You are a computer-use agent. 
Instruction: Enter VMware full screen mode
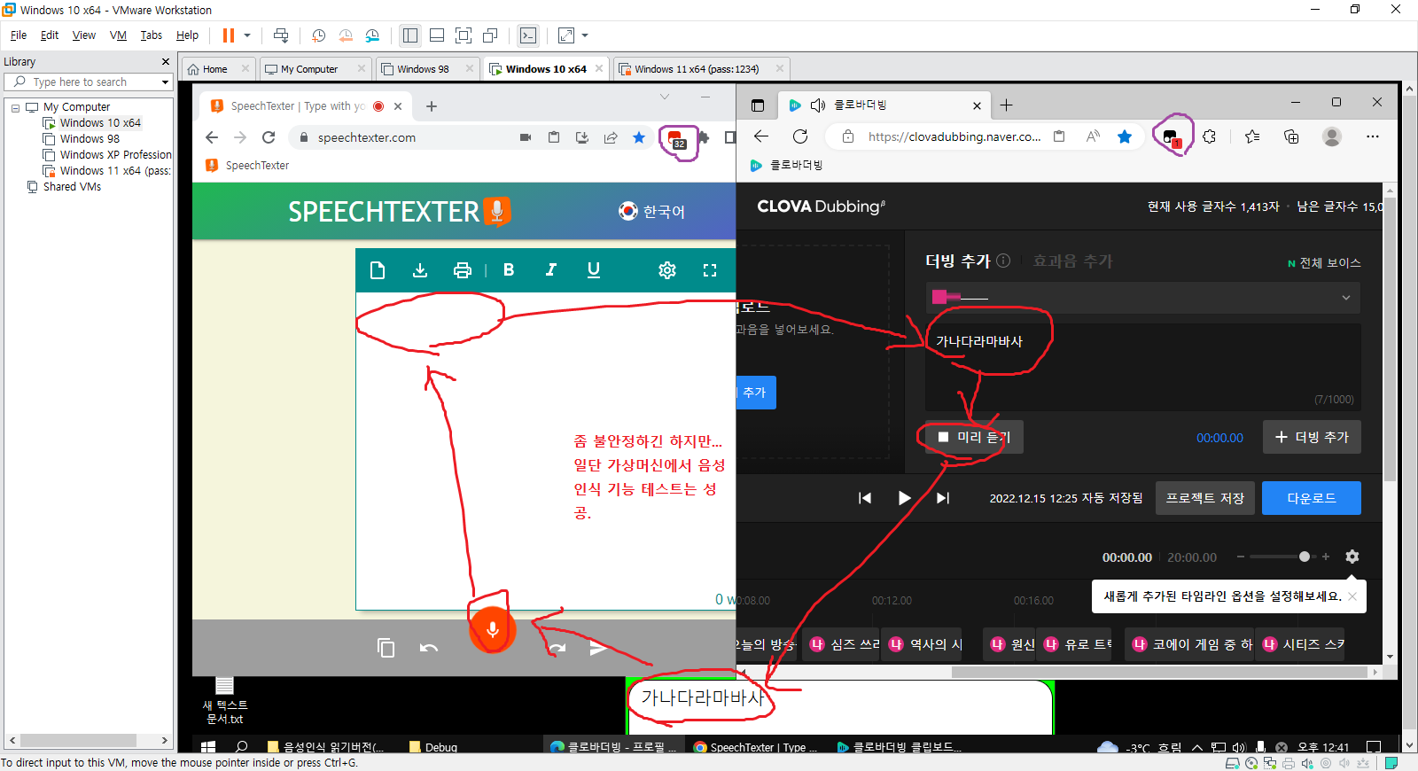point(463,35)
